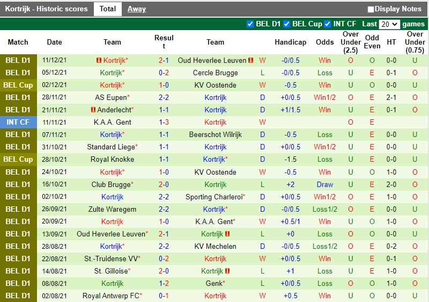
Task: Click red card icon beside Kortrijk on 11/12/21
Action: [99, 60]
